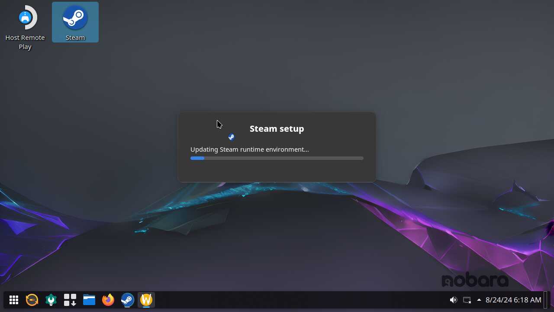Launch the green wrench tool in the taskbar

pos(51,300)
